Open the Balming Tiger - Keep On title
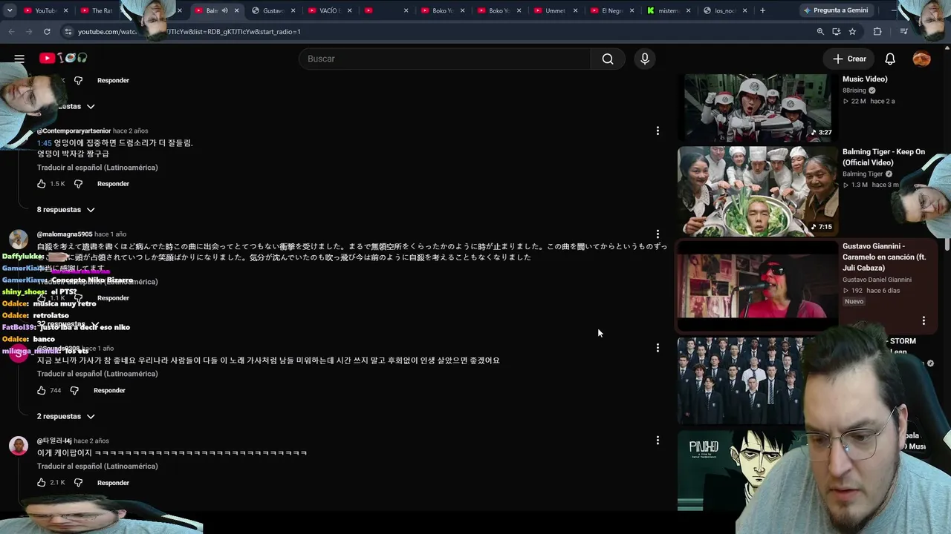The image size is (951, 534). (883, 157)
